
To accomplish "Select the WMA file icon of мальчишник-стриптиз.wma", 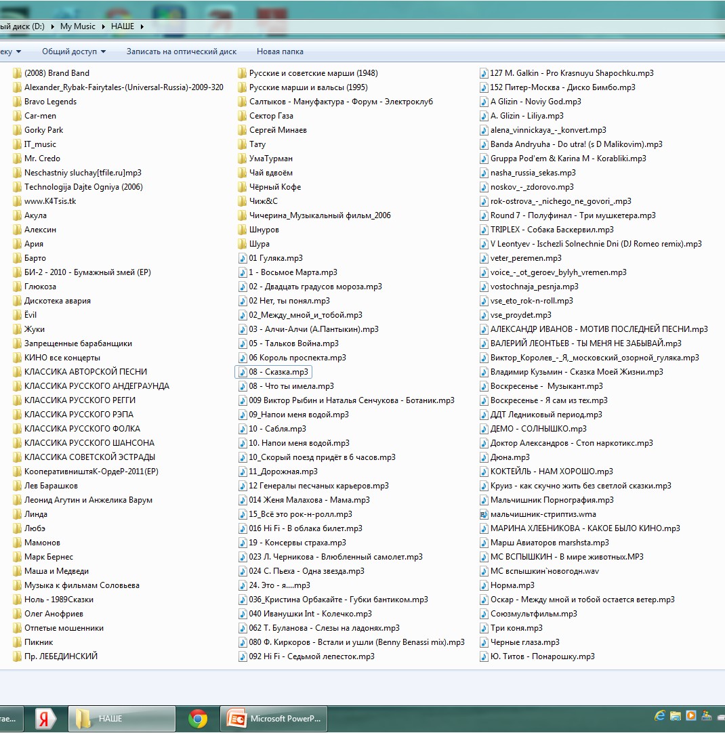I will 484,514.
